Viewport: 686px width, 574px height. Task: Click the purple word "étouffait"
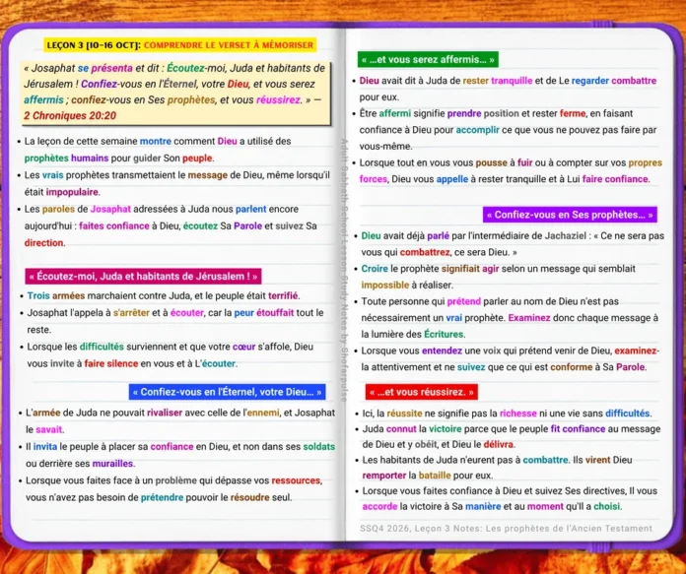[275, 312]
